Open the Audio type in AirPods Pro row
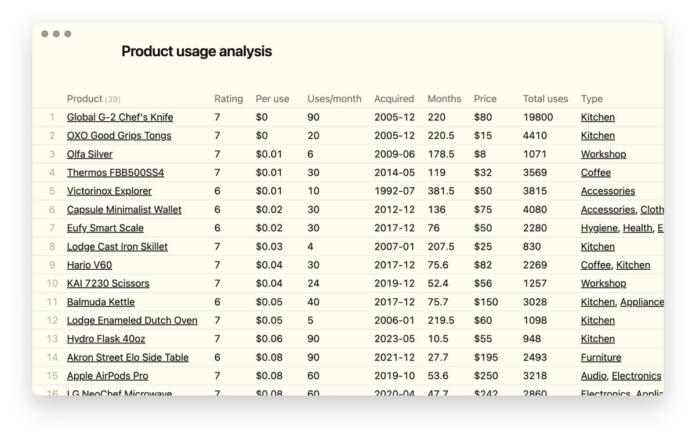696x438 pixels. click(594, 377)
